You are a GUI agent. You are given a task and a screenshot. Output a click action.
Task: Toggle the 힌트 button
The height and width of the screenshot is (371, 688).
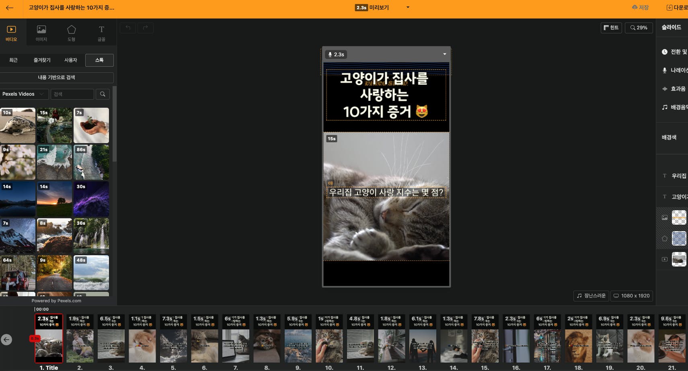(611, 28)
